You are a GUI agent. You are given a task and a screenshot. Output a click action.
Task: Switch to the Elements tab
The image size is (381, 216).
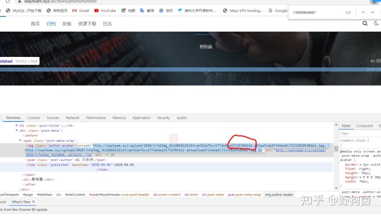click(13, 118)
